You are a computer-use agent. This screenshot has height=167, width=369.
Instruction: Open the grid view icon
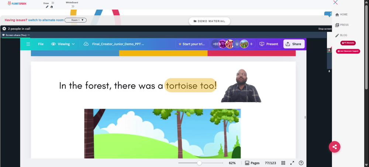point(283,163)
